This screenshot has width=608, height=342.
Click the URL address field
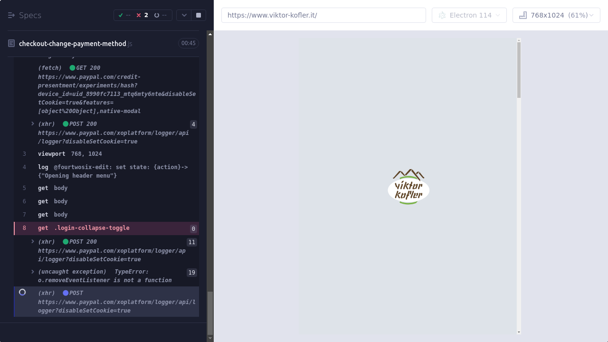(x=323, y=15)
